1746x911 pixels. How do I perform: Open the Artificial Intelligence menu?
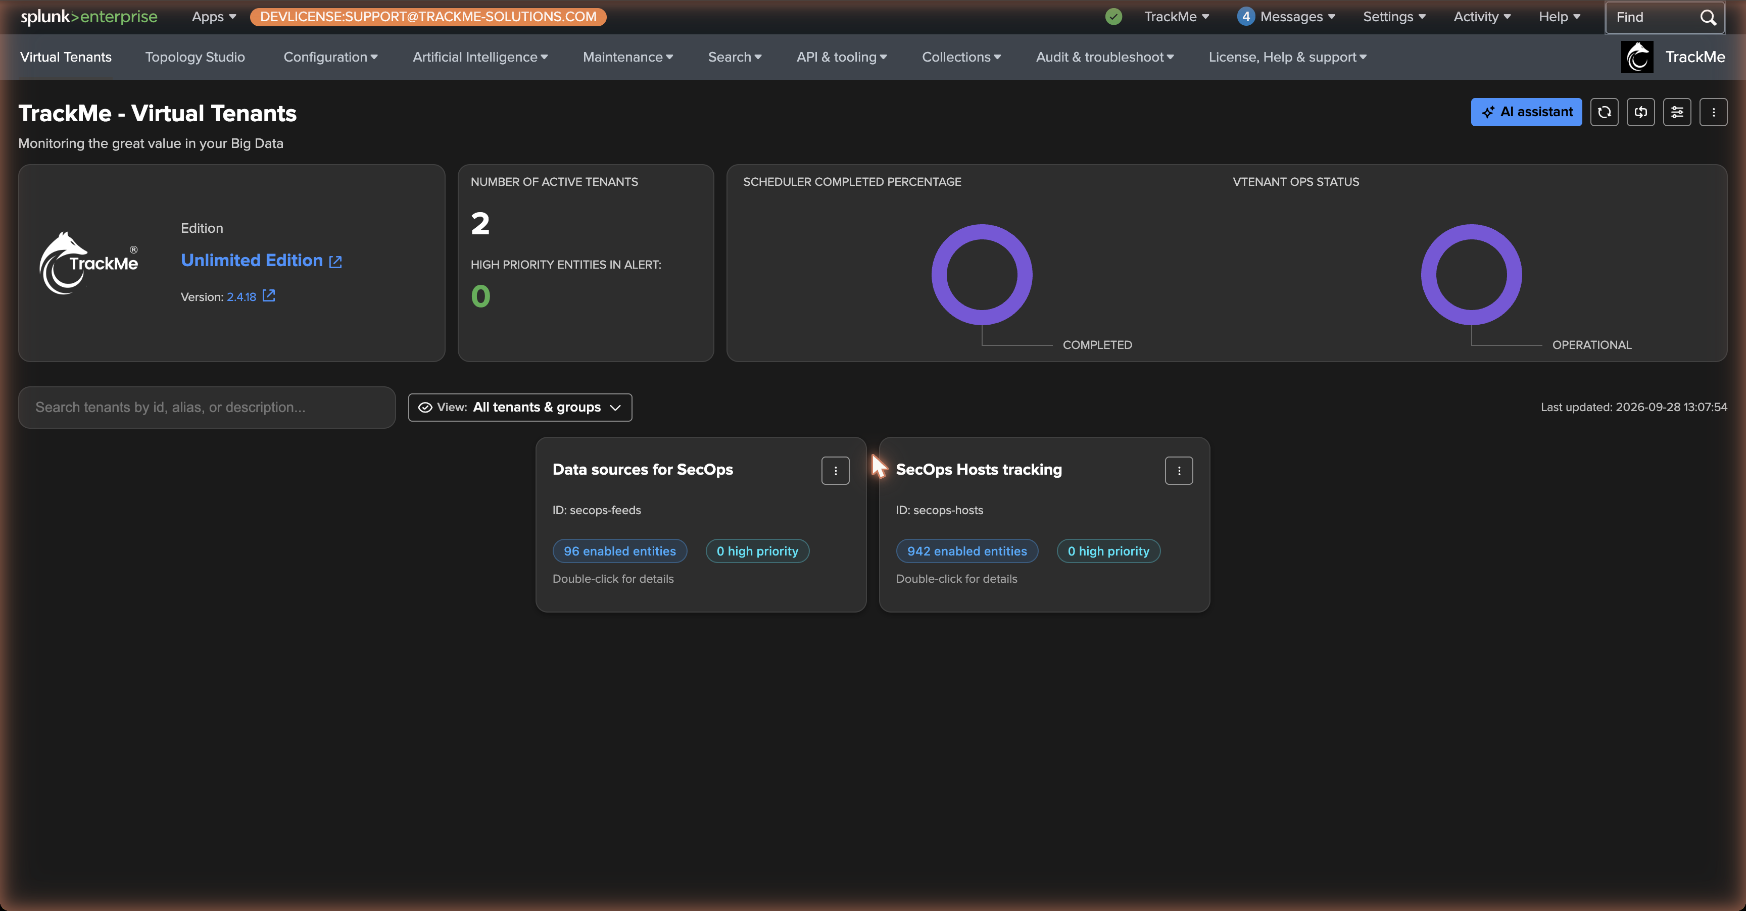(x=480, y=57)
